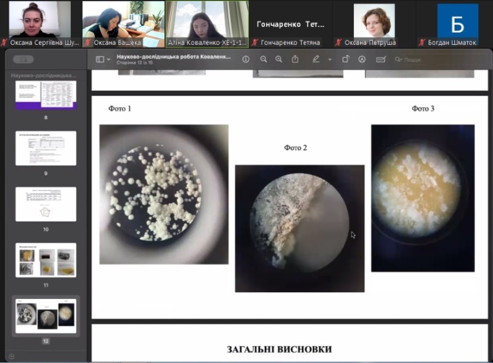Click the Фото 1 microscope image
This screenshot has width=493, height=363.
tap(164, 194)
